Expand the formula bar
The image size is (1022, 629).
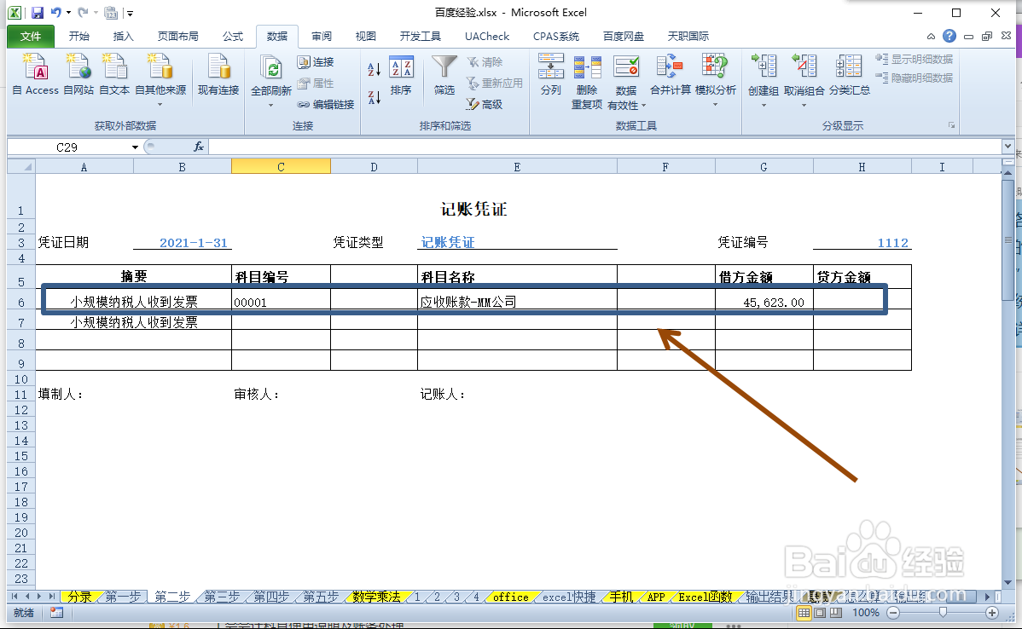point(1007,147)
